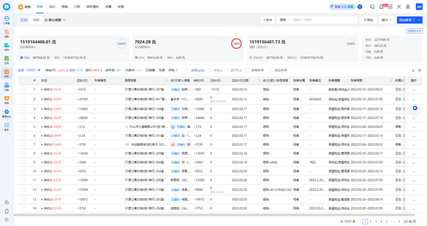Click the horizontal scrollbar below the table
Screen dimensions: 427x226
213,215
